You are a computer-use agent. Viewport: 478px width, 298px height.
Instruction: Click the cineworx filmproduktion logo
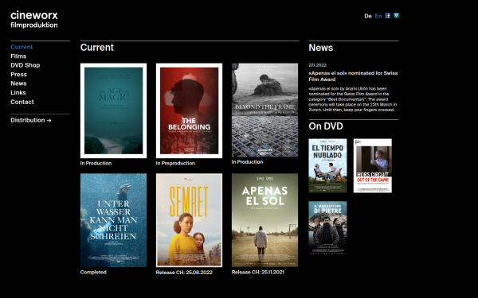click(34, 19)
